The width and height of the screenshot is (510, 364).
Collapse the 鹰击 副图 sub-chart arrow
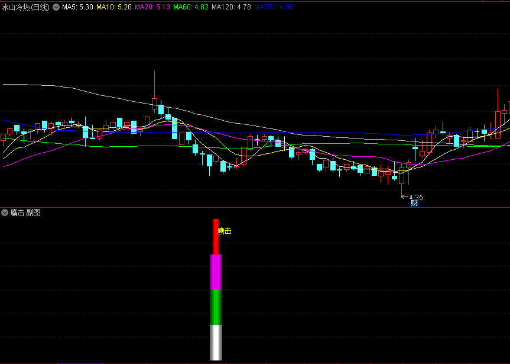coord(5,213)
